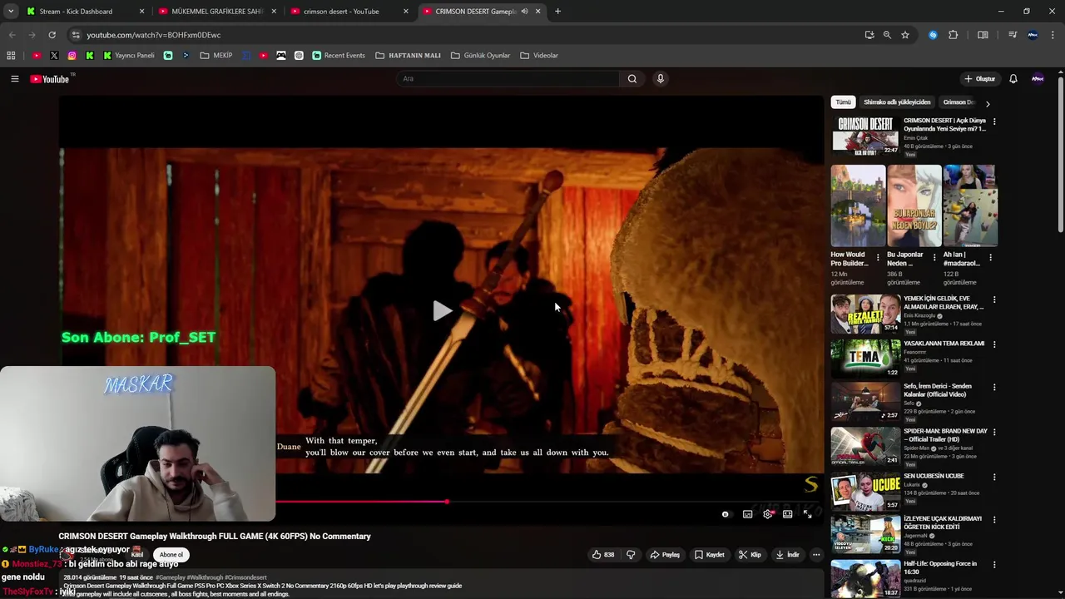Screen dimensions: 1065x599
Task: Open the browser zoom magnifier icon
Action: [887, 35]
